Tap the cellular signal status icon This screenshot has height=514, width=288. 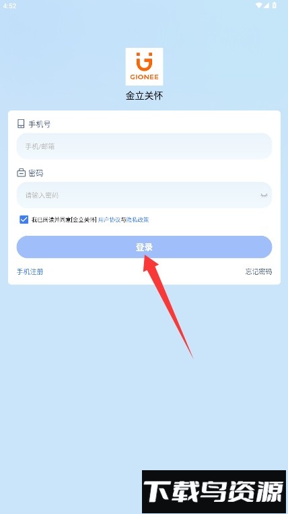[x=266, y=5]
